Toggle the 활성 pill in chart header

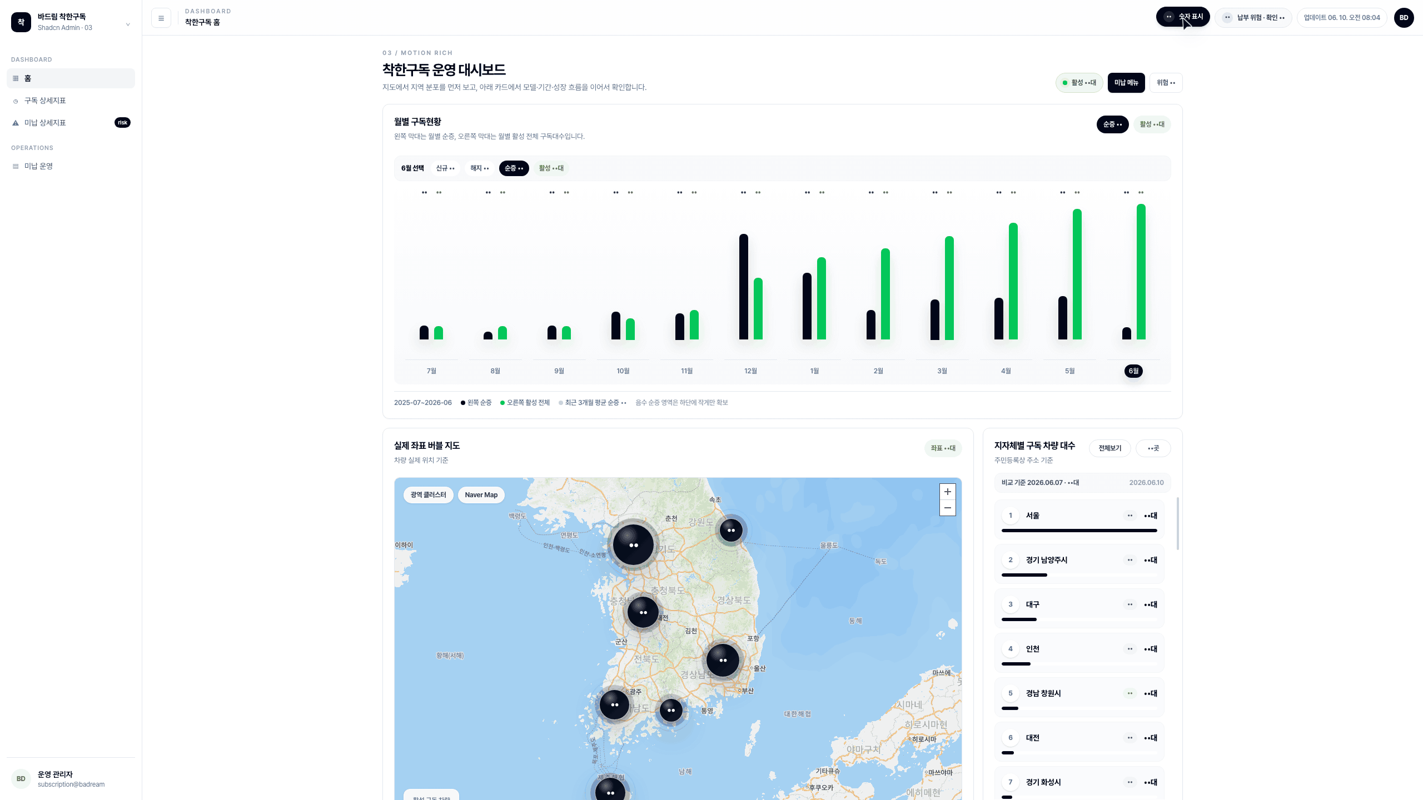point(1152,124)
